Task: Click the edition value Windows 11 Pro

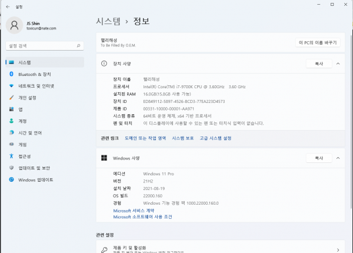Action: (x=158, y=174)
